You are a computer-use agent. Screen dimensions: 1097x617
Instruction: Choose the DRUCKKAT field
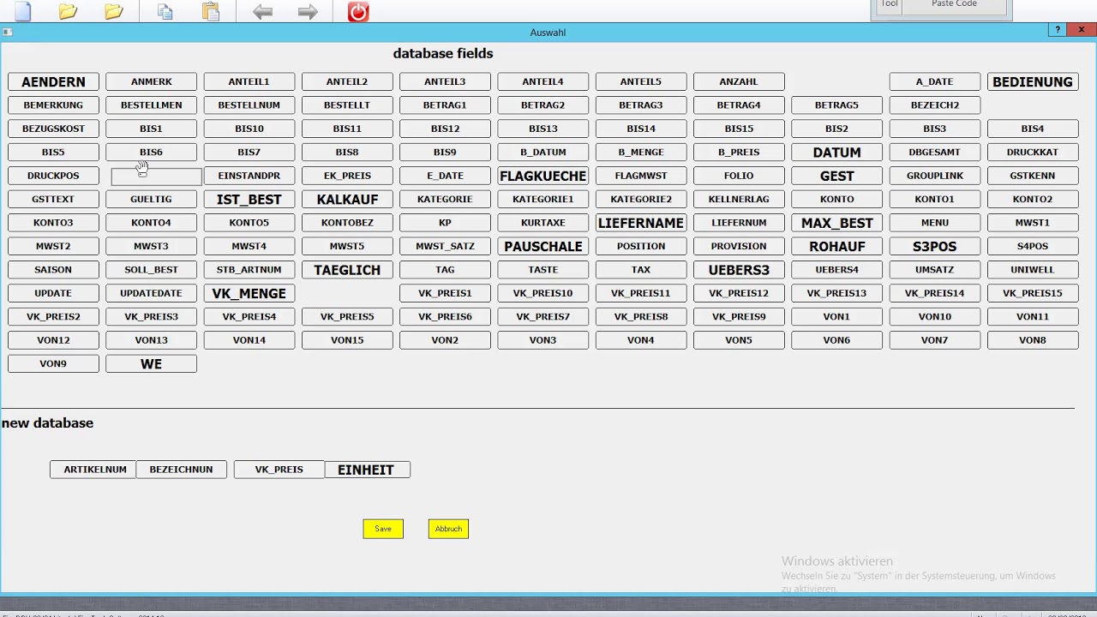1033,153
